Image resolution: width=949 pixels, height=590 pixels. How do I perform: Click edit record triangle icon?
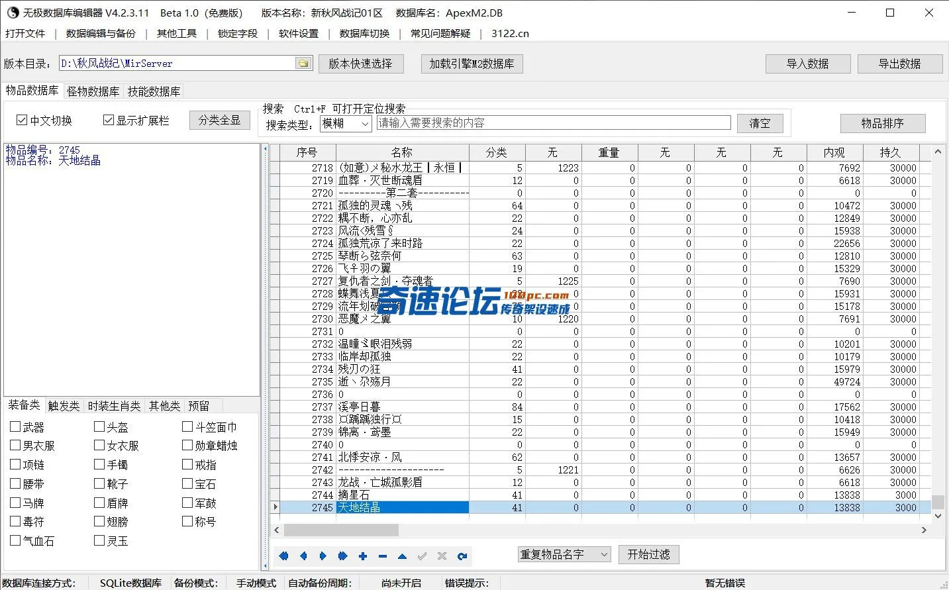(x=402, y=556)
